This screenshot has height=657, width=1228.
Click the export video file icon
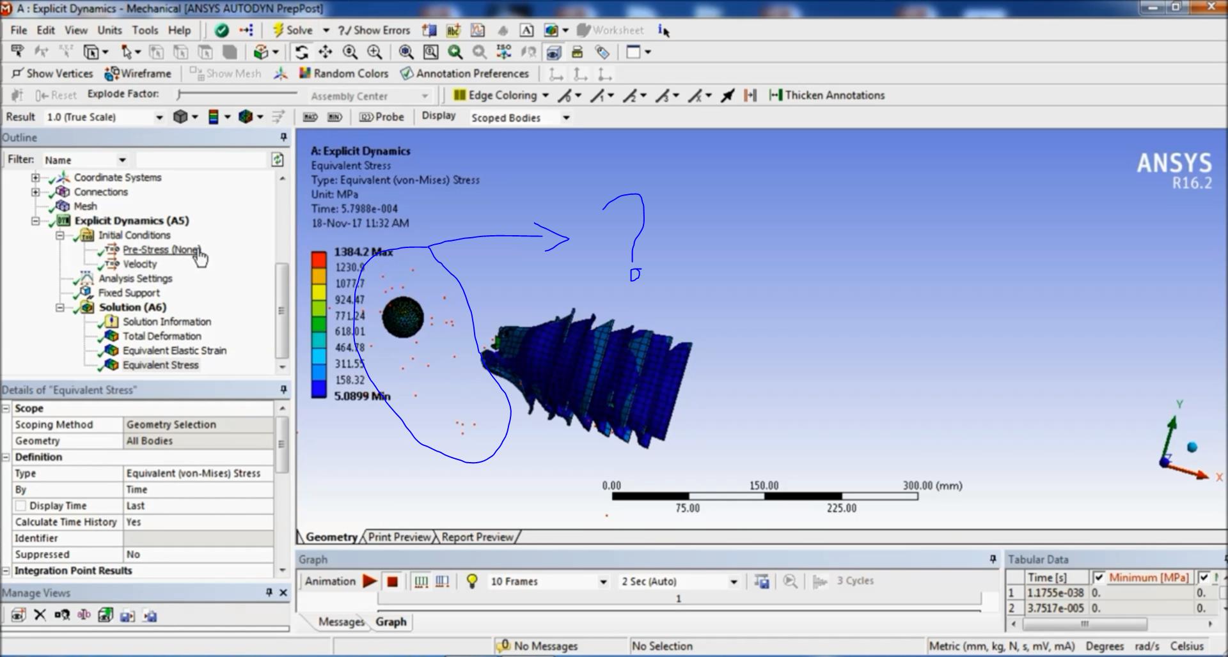point(761,582)
